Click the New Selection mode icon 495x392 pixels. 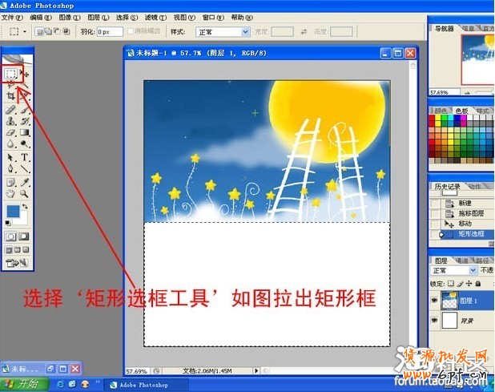[38, 31]
